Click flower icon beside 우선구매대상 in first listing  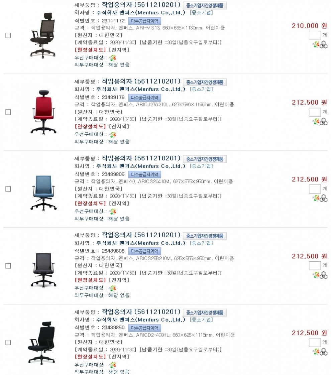(x=112, y=58)
